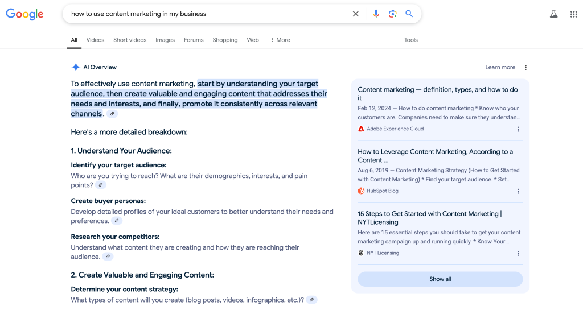Click link icon after 'relevant channels'
Screen dimensions: 583x310
(112, 114)
